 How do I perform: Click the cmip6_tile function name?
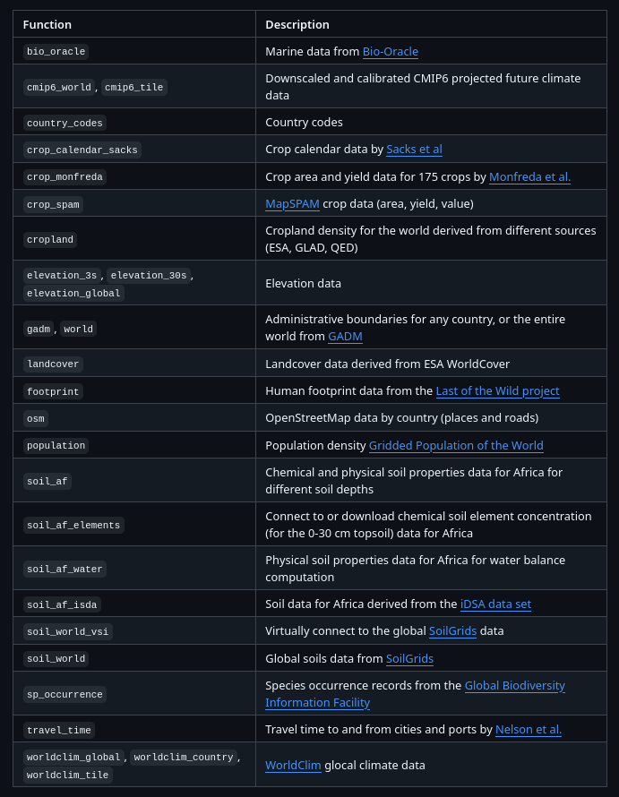[x=133, y=87]
